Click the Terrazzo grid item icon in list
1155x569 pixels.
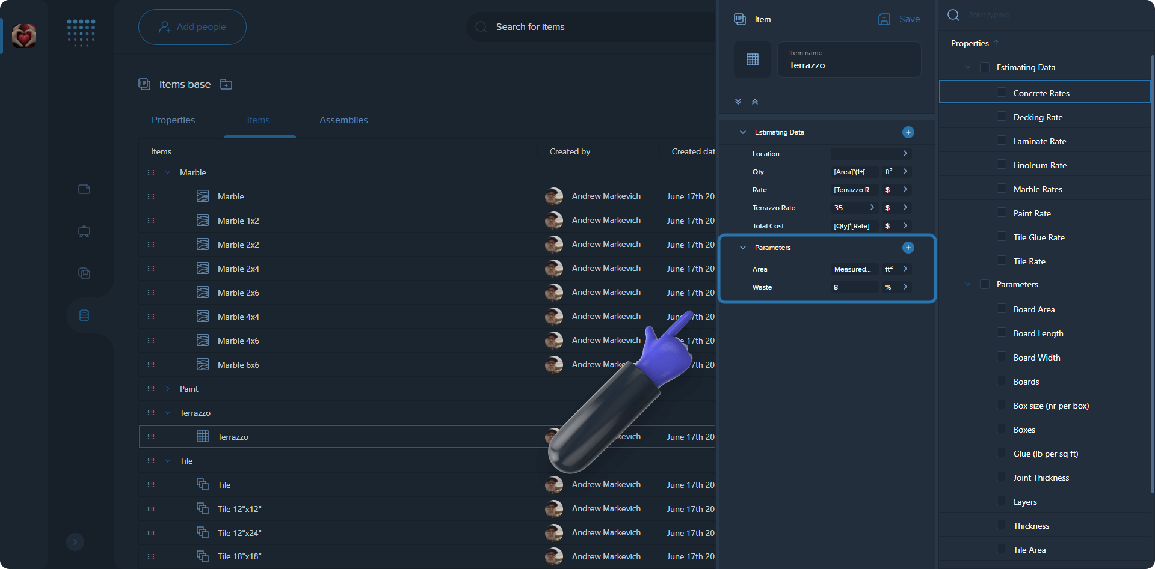[x=203, y=436]
